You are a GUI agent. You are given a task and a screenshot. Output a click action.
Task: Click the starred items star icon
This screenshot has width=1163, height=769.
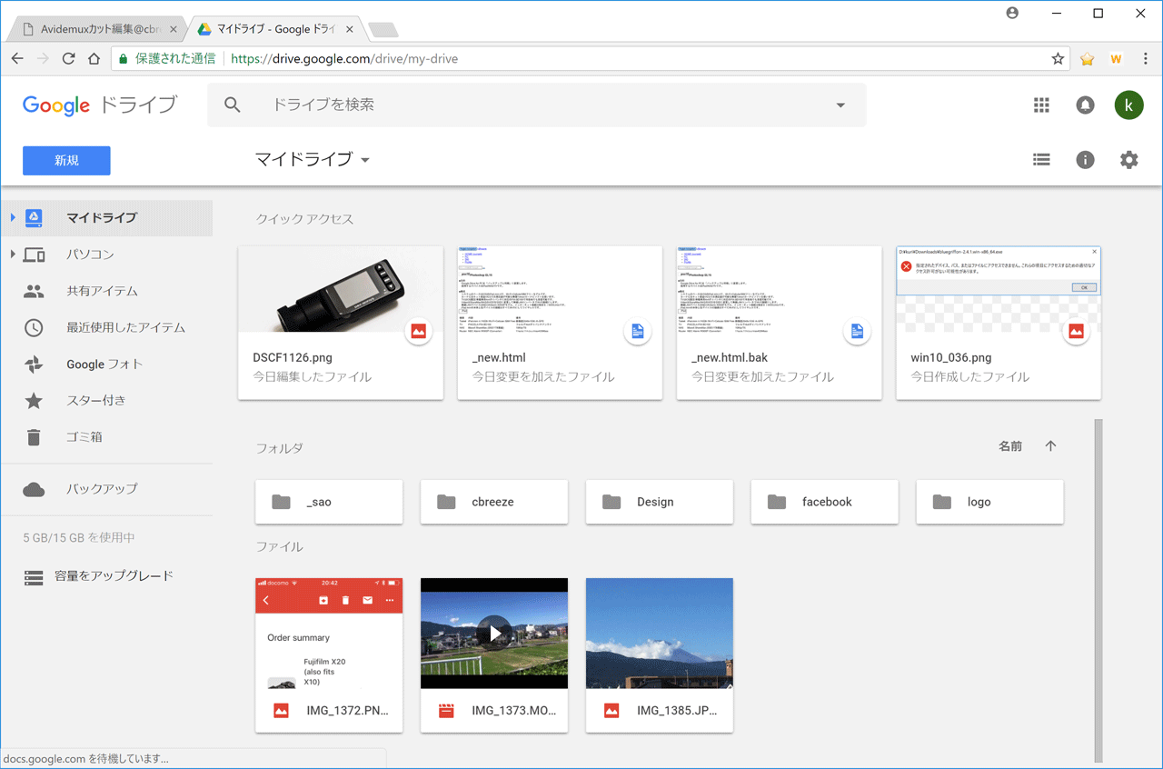point(34,400)
